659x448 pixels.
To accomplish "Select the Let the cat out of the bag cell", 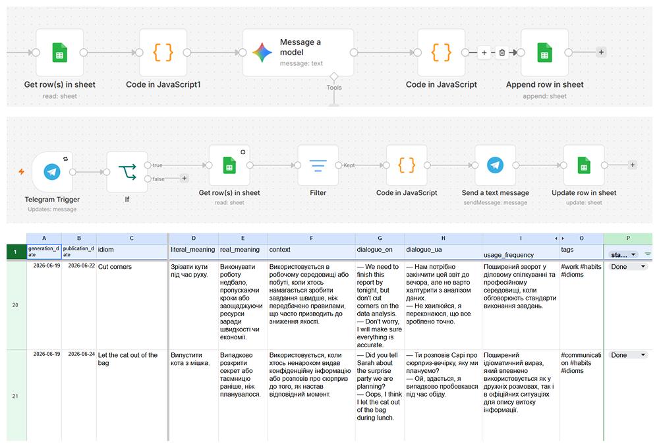I will click(x=132, y=395).
